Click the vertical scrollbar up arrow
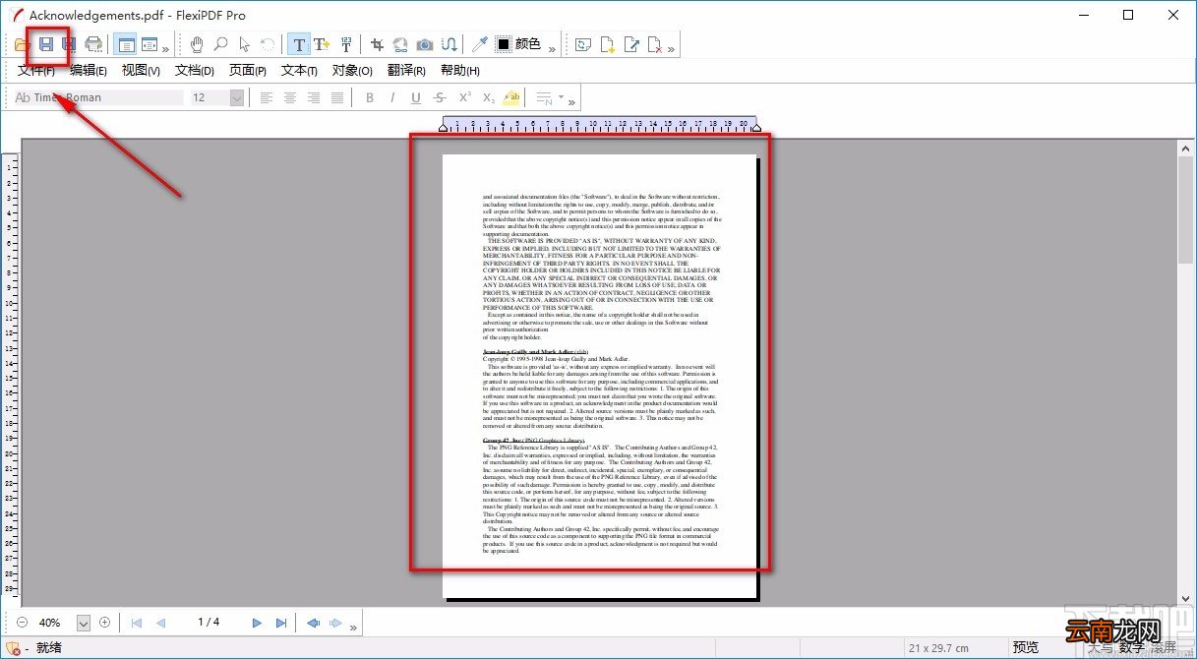Screen dimensions: 1197x659 point(1187,149)
